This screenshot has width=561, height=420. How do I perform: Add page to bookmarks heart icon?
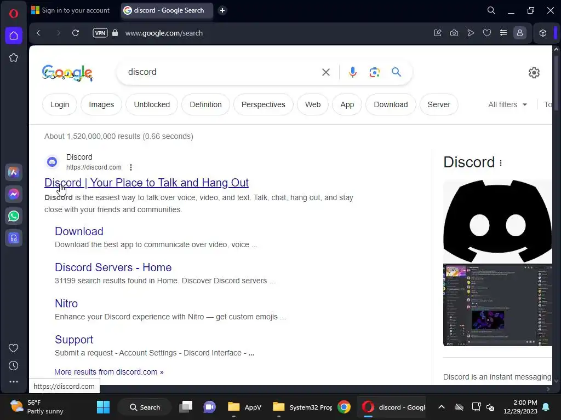pyautogui.click(x=487, y=33)
